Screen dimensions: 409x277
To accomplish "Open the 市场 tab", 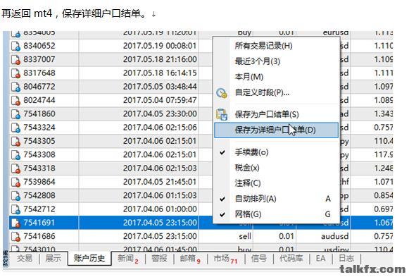I will coord(226,259).
